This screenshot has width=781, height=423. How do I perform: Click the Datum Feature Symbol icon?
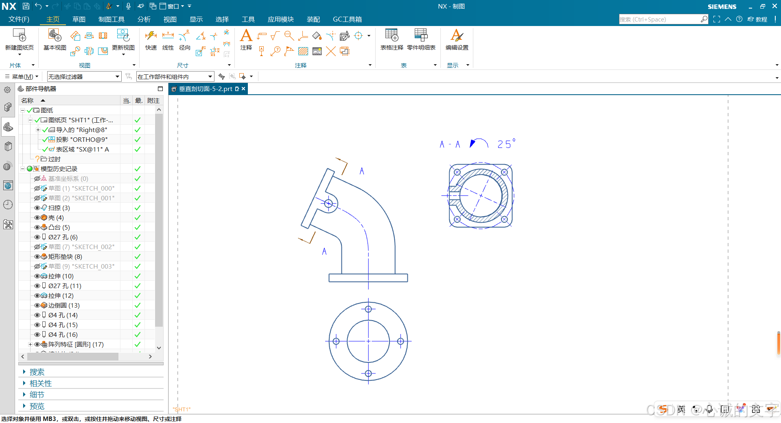point(262,51)
